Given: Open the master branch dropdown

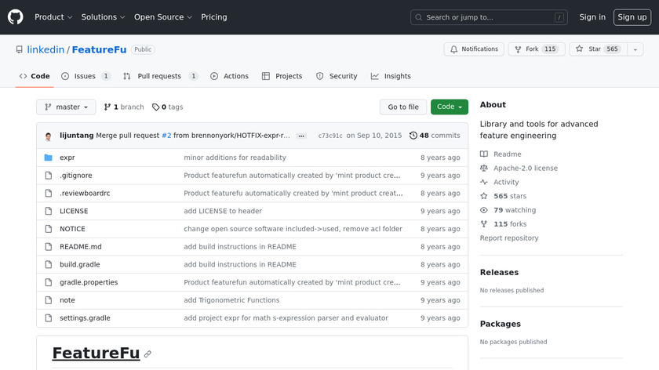Looking at the screenshot, I should (x=66, y=107).
